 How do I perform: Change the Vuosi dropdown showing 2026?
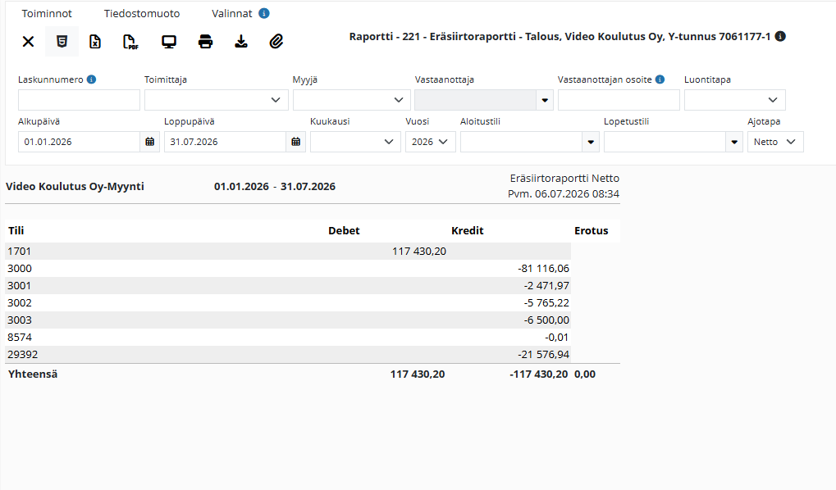tap(430, 142)
